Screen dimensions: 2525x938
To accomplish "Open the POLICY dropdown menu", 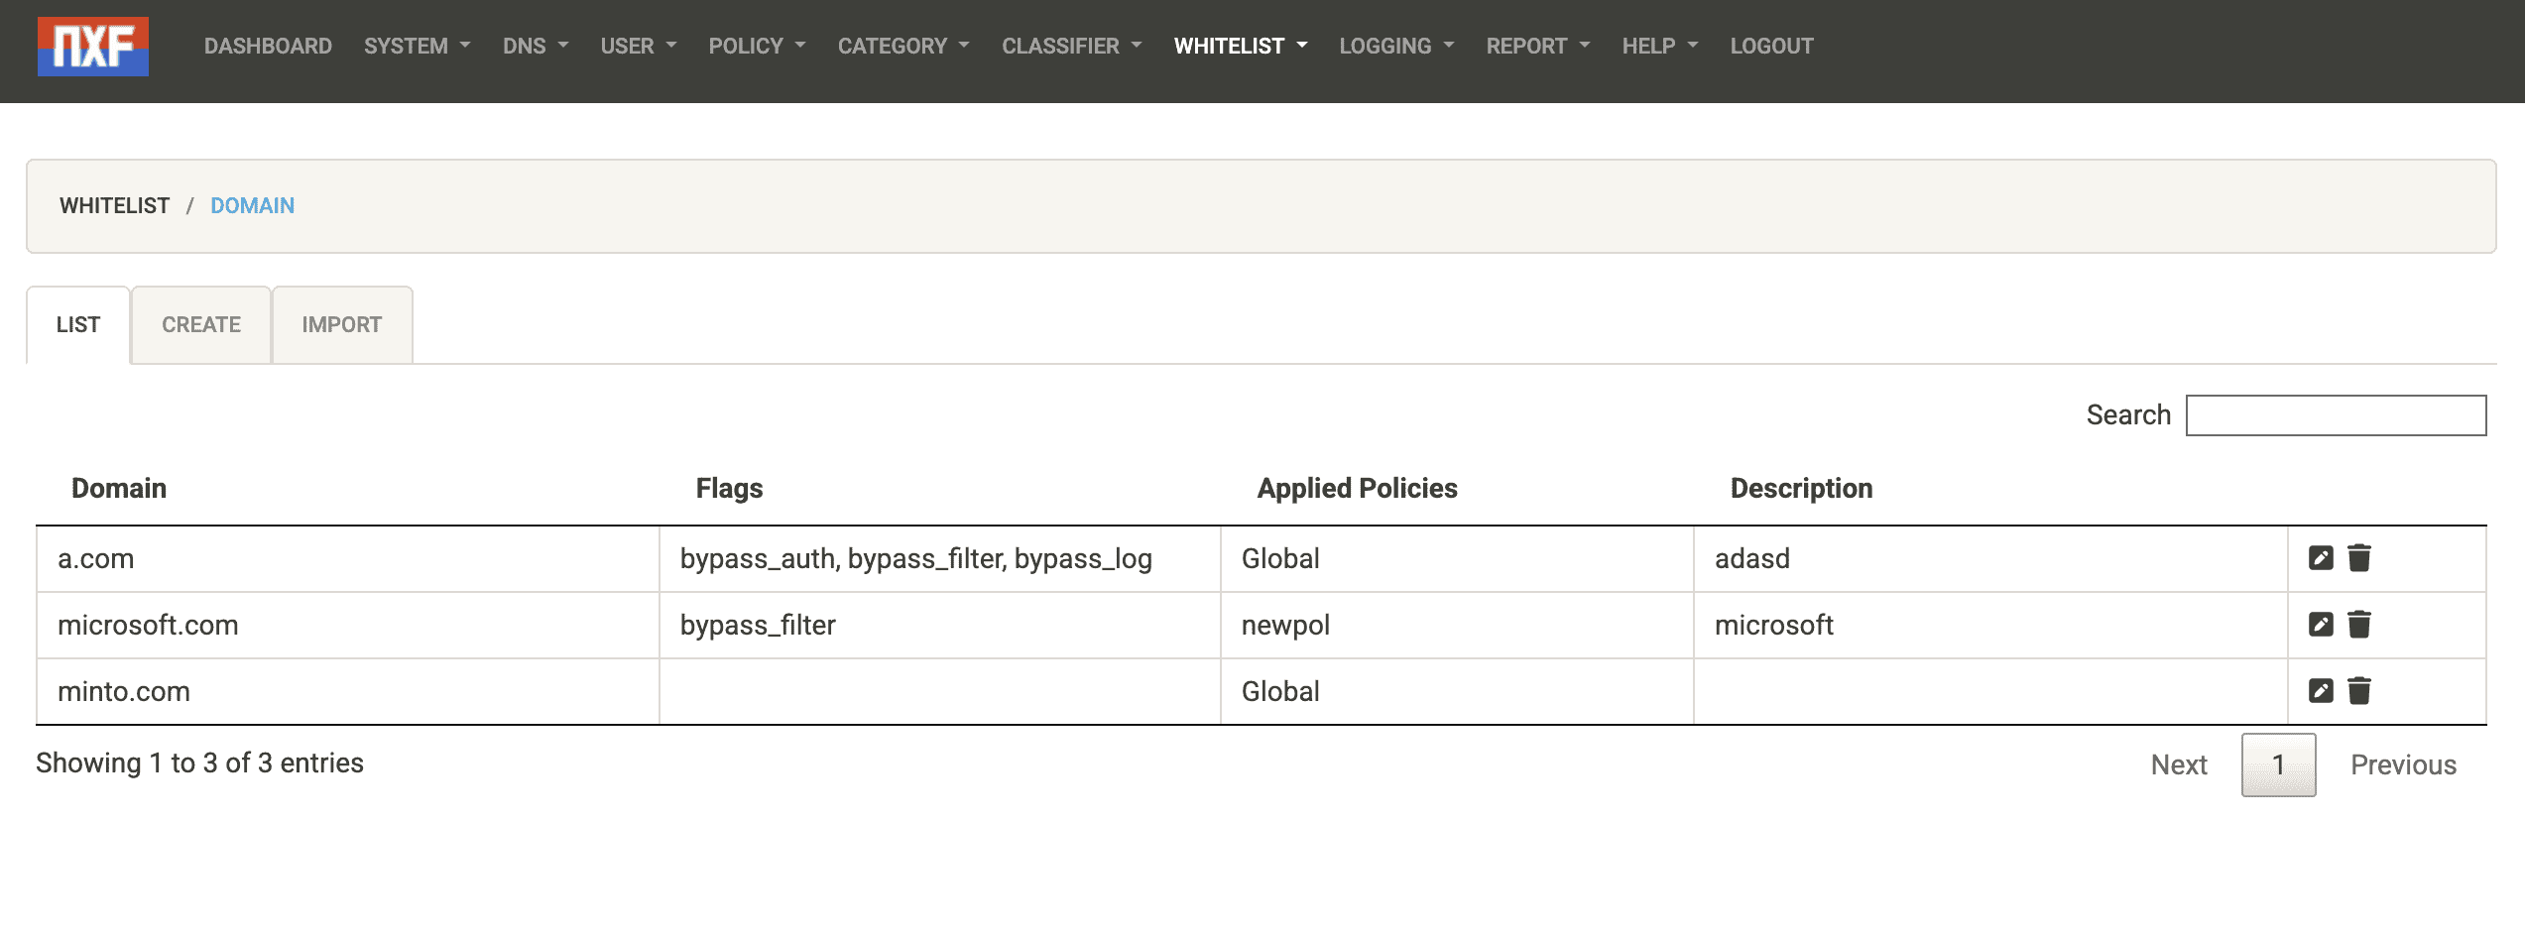I will coord(757,47).
